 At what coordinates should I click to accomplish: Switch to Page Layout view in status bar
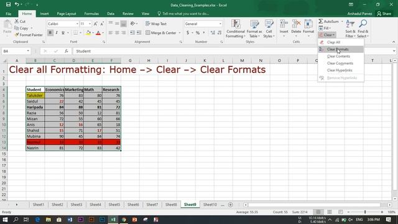[x=330, y=212]
